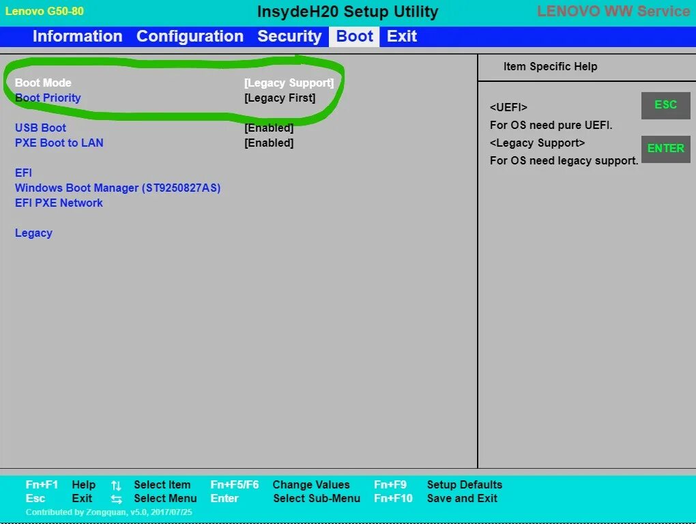Image resolution: width=696 pixels, height=524 pixels.
Task: Click the Fn+F5/F6 Change Values hint
Action: coord(280,485)
